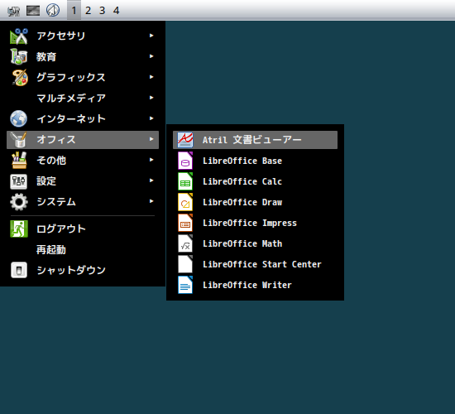Expand the 設定 submenu arrow
The height and width of the screenshot is (414, 455).
pos(151,181)
